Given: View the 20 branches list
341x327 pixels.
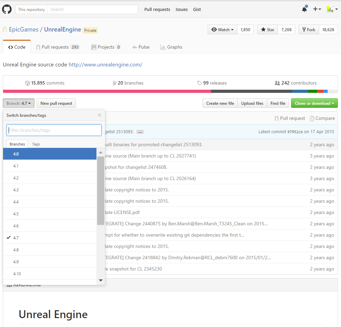Looking at the screenshot, I should 128,83.
